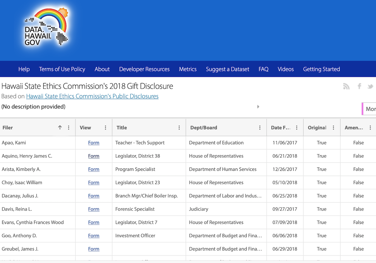Share dataset via Twitter icon
Image resolution: width=376 pixels, height=263 pixels.
(370, 87)
